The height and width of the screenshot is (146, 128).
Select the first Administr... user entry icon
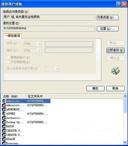click(x=4, y=101)
